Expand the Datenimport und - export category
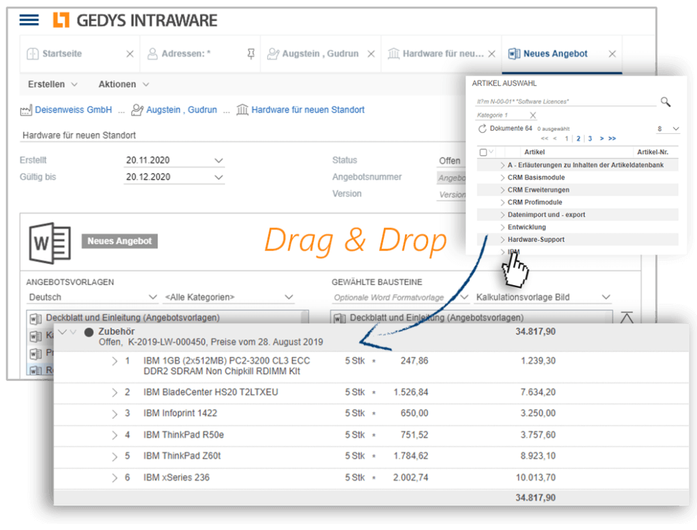Image resolution: width=697 pixels, height=530 pixels. 503,215
